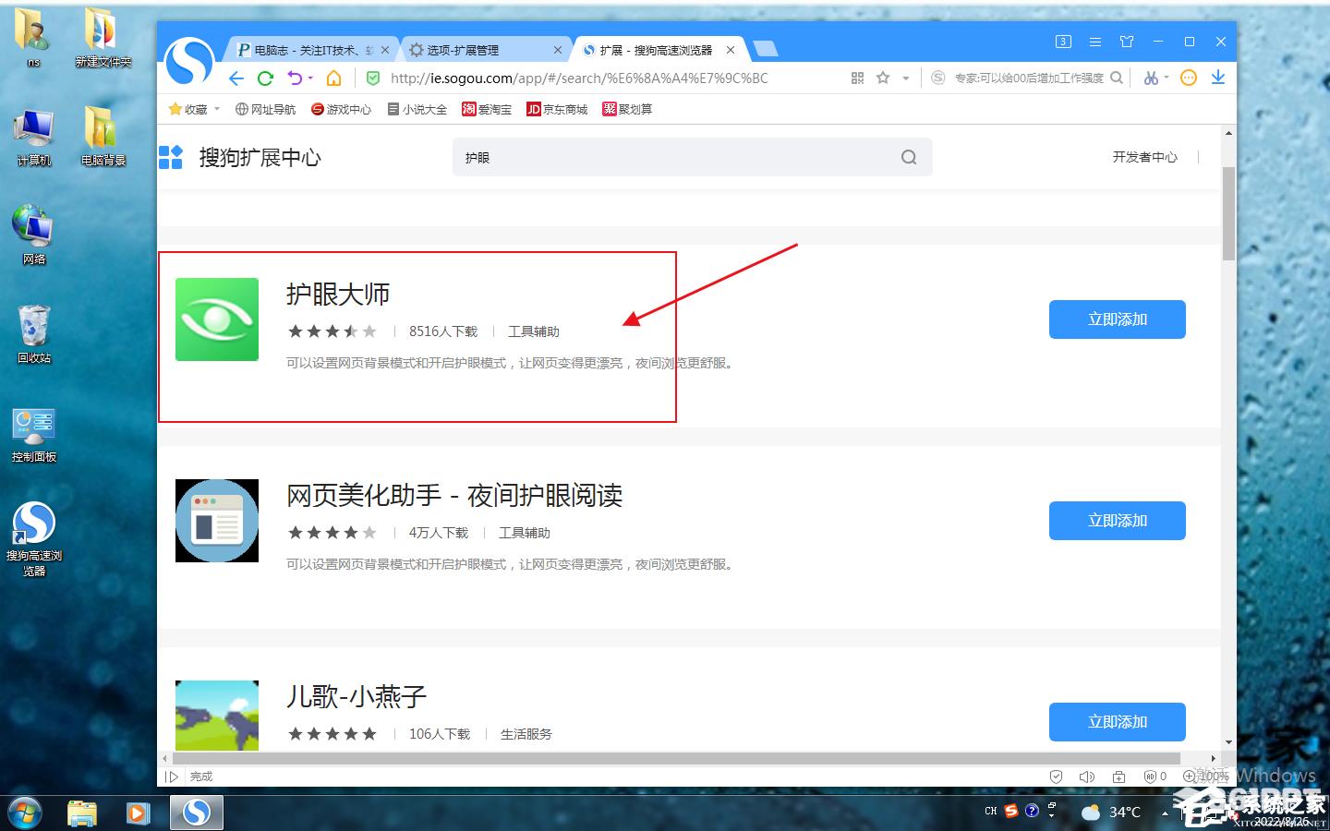Close the 选项-扩展管理 tab
Screen dimensions: 1330x831
pyautogui.click(x=558, y=50)
